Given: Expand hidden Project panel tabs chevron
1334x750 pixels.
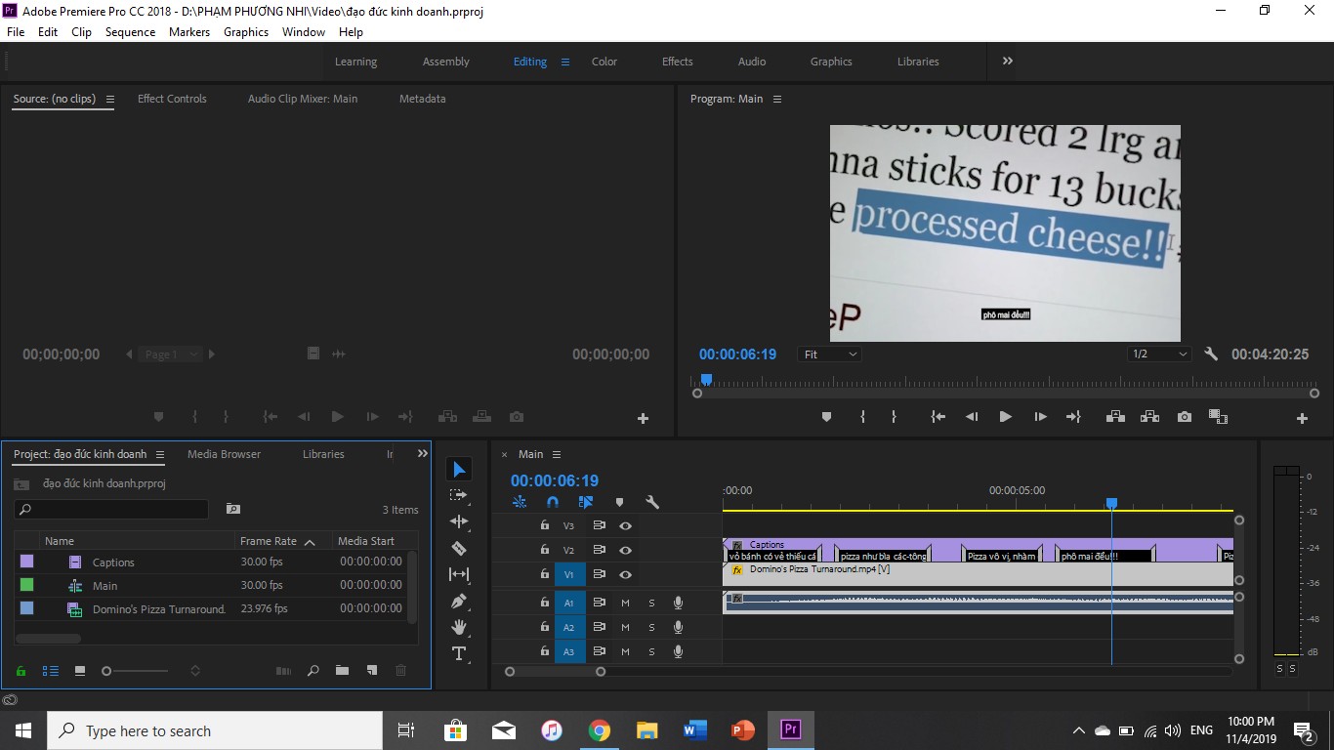Looking at the screenshot, I should pos(422,454).
